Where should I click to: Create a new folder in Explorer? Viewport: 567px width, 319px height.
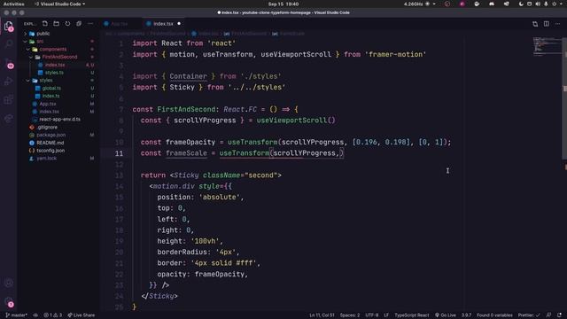point(56,24)
